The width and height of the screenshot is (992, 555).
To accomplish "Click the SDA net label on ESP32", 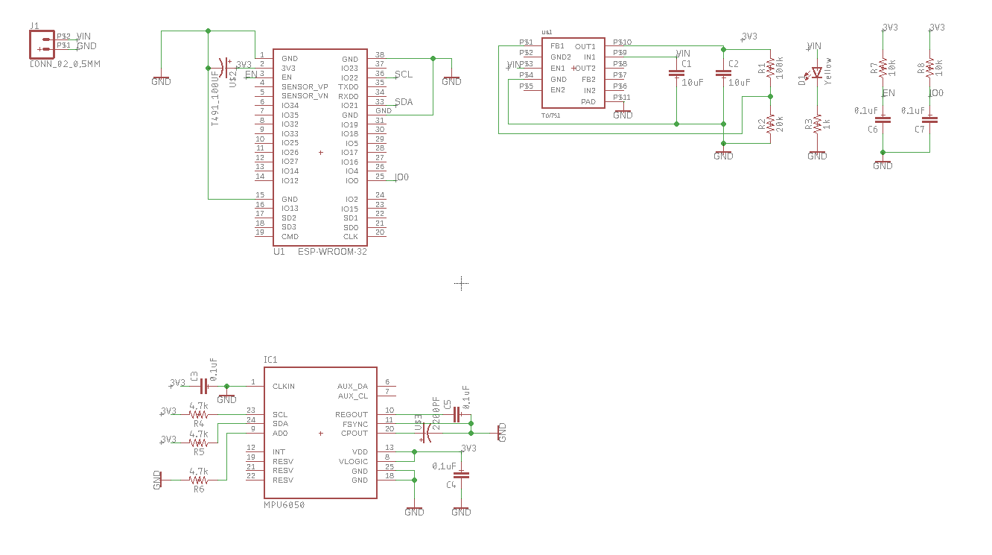I will pyautogui.click(x=403, y=102).
